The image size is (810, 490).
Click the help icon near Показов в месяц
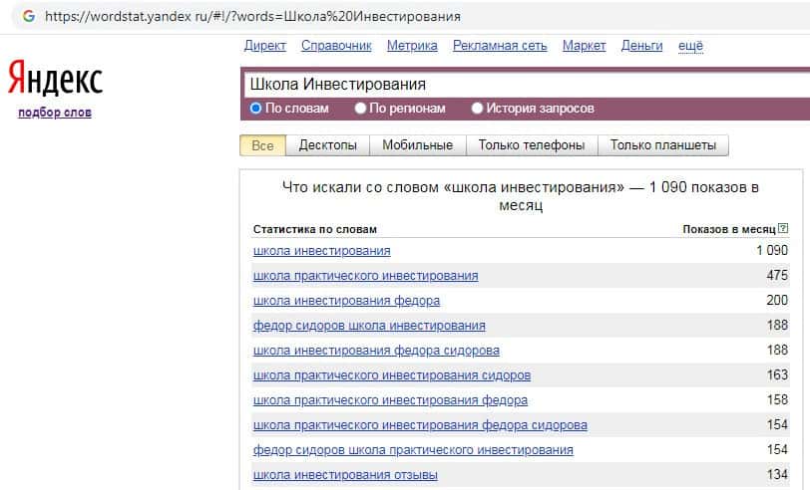click(783, 229)
